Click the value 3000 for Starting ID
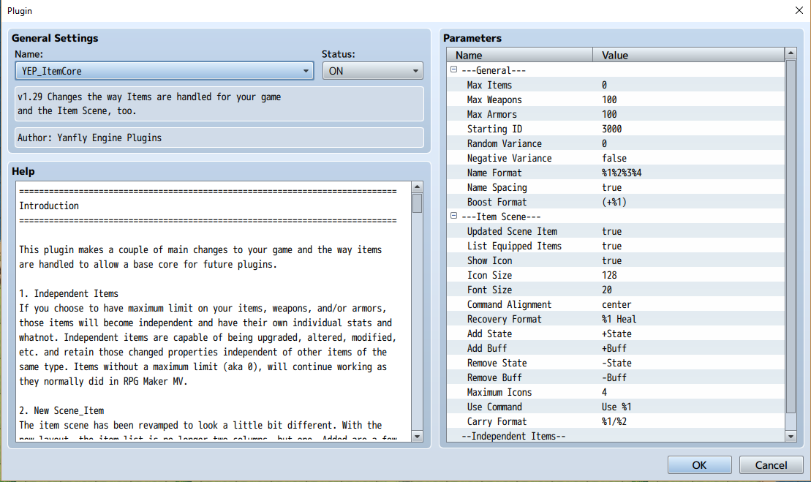Image resolution: width=811 pixels, height=482 pixels. (612, 129)
